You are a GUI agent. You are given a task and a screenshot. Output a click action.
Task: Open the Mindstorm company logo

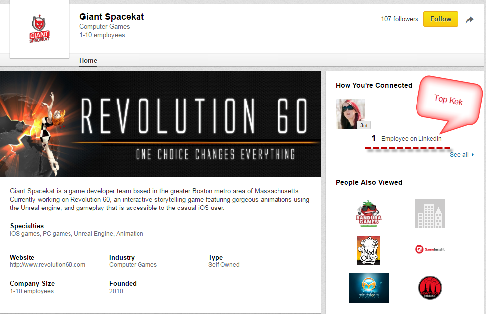click(368, 288)
